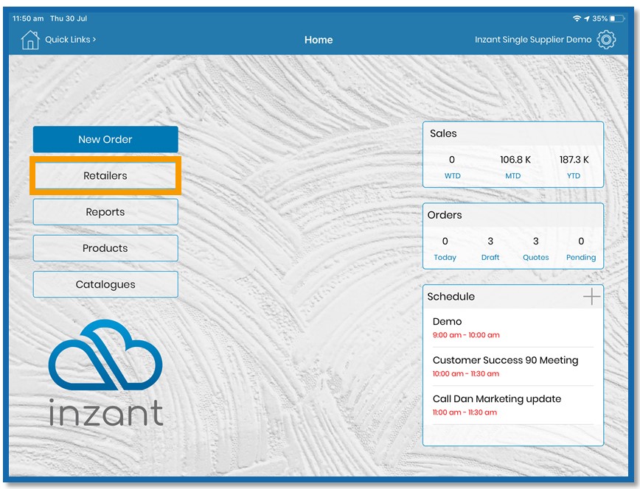The height and width of the screenshot is (489, 640).
Task: Tap the Wi-Fi status icon
Action: [577, 18]
